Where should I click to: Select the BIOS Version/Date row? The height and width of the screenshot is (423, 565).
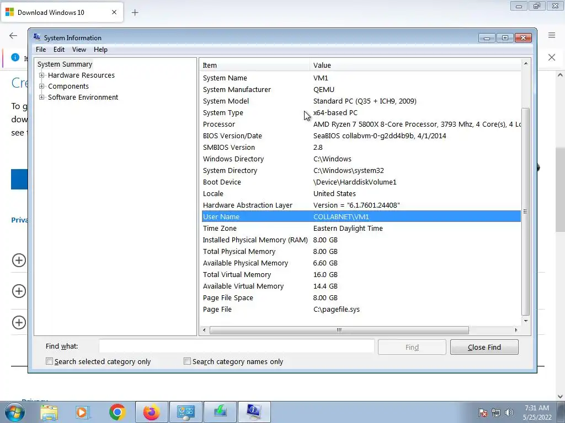coord(361,136)
